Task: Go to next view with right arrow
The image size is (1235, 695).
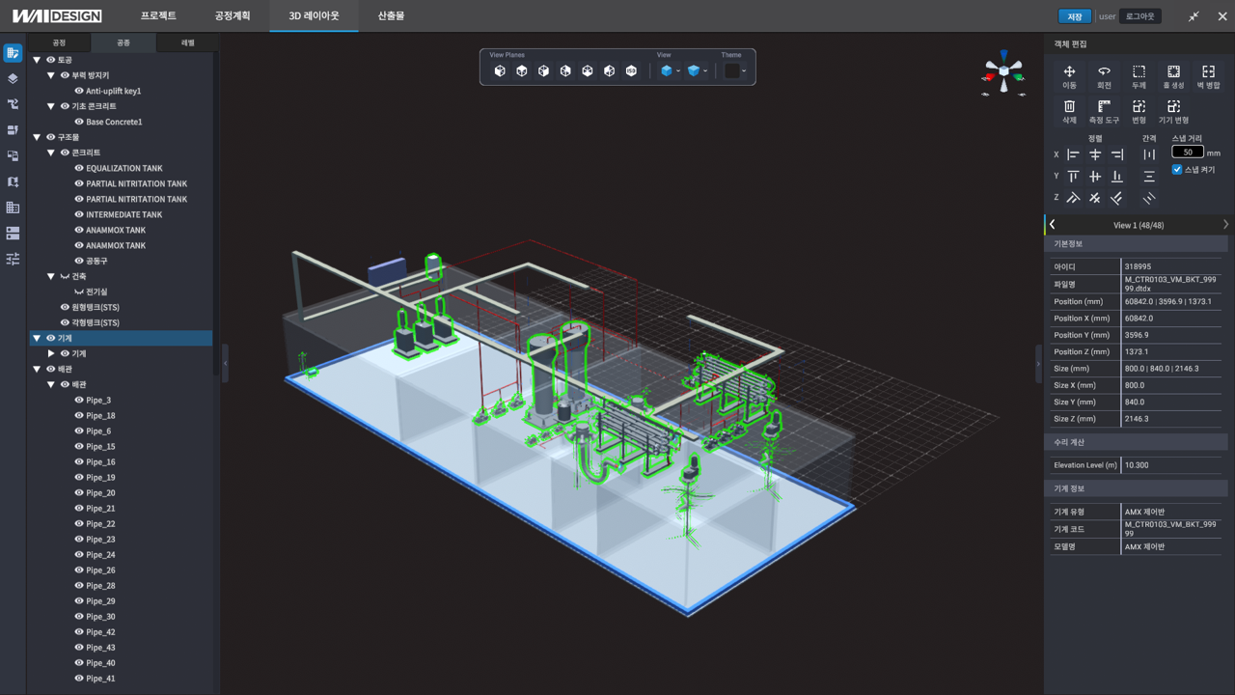Action: 1225,224
